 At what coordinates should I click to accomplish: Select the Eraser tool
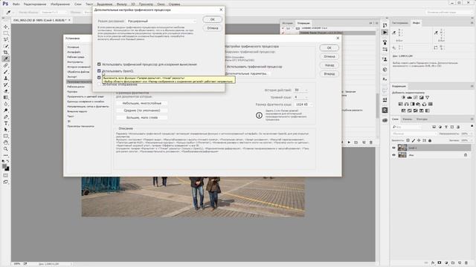tap(6, 91)
